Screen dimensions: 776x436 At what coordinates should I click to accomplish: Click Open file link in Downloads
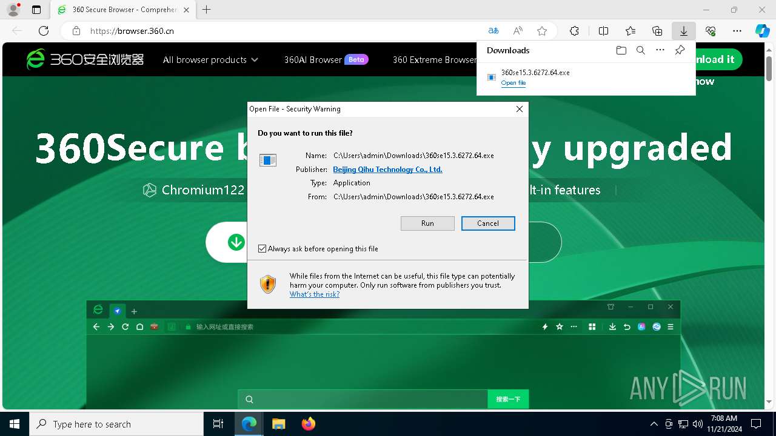[513, 83]
